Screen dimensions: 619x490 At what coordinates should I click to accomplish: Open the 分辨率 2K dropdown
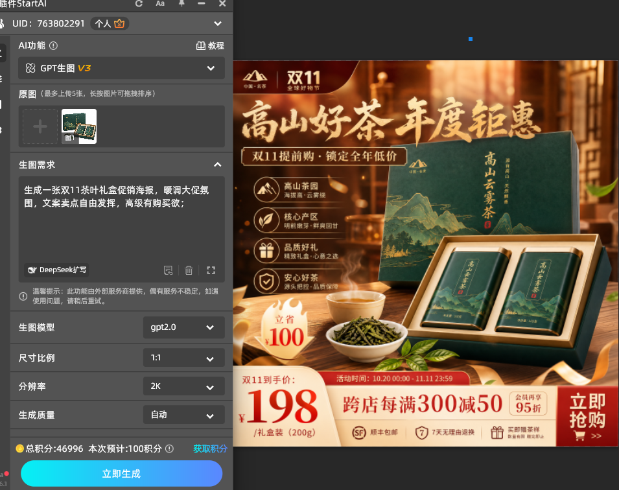point(184,386)
